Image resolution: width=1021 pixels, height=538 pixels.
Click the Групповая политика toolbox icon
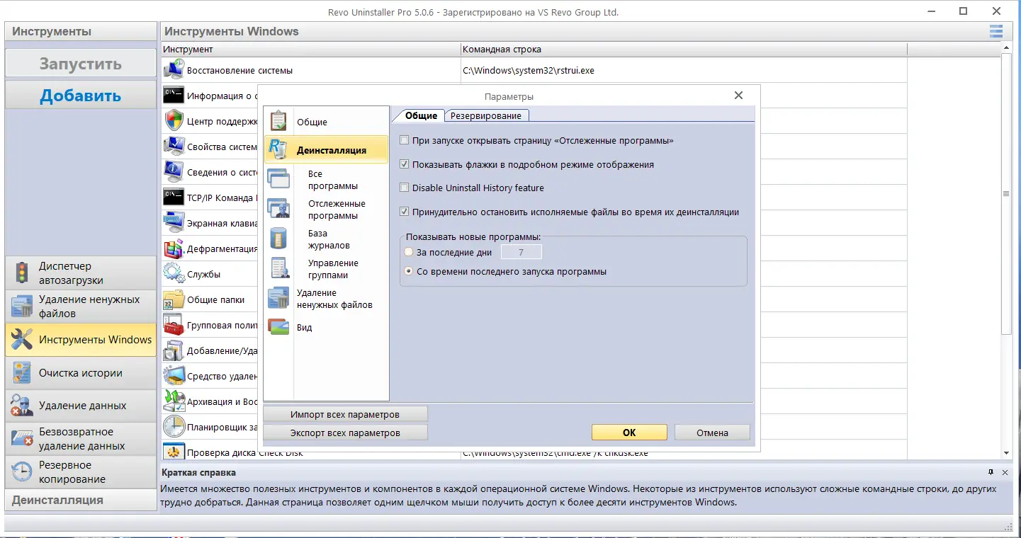pos(174,326)
